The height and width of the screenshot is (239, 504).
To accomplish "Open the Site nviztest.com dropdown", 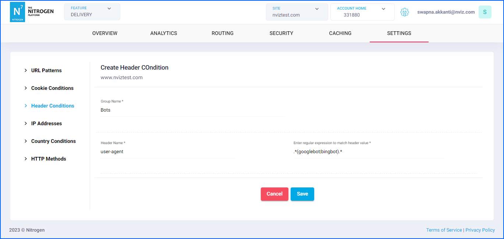I will tap(297, 12).
